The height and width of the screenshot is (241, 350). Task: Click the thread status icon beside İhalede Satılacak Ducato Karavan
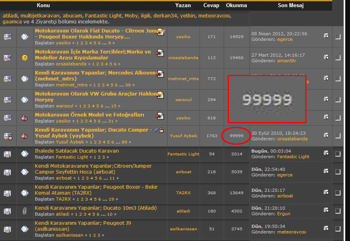24,153
